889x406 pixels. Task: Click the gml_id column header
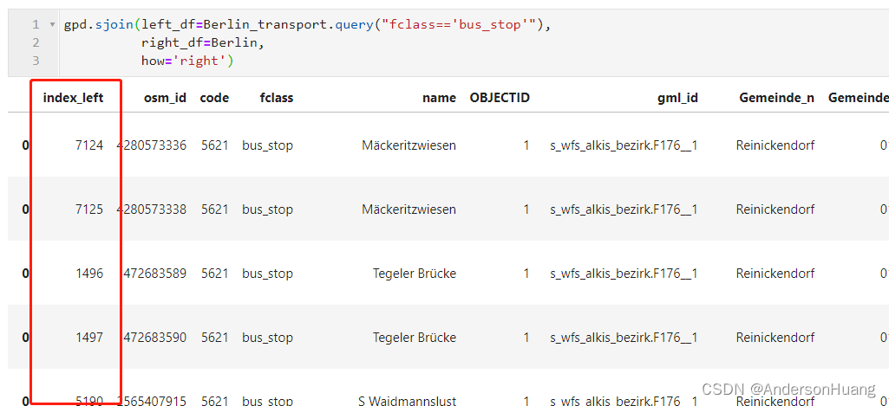(677, 98)
